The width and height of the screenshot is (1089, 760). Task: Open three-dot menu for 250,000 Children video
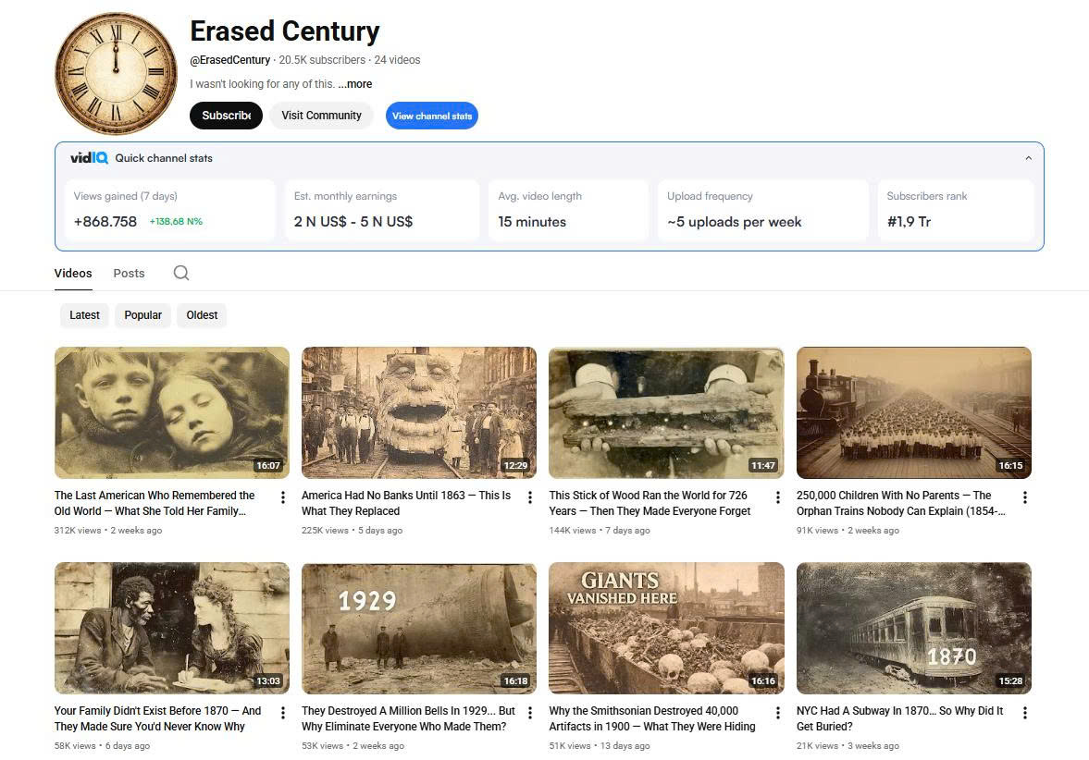click(x=1025, y=497)
